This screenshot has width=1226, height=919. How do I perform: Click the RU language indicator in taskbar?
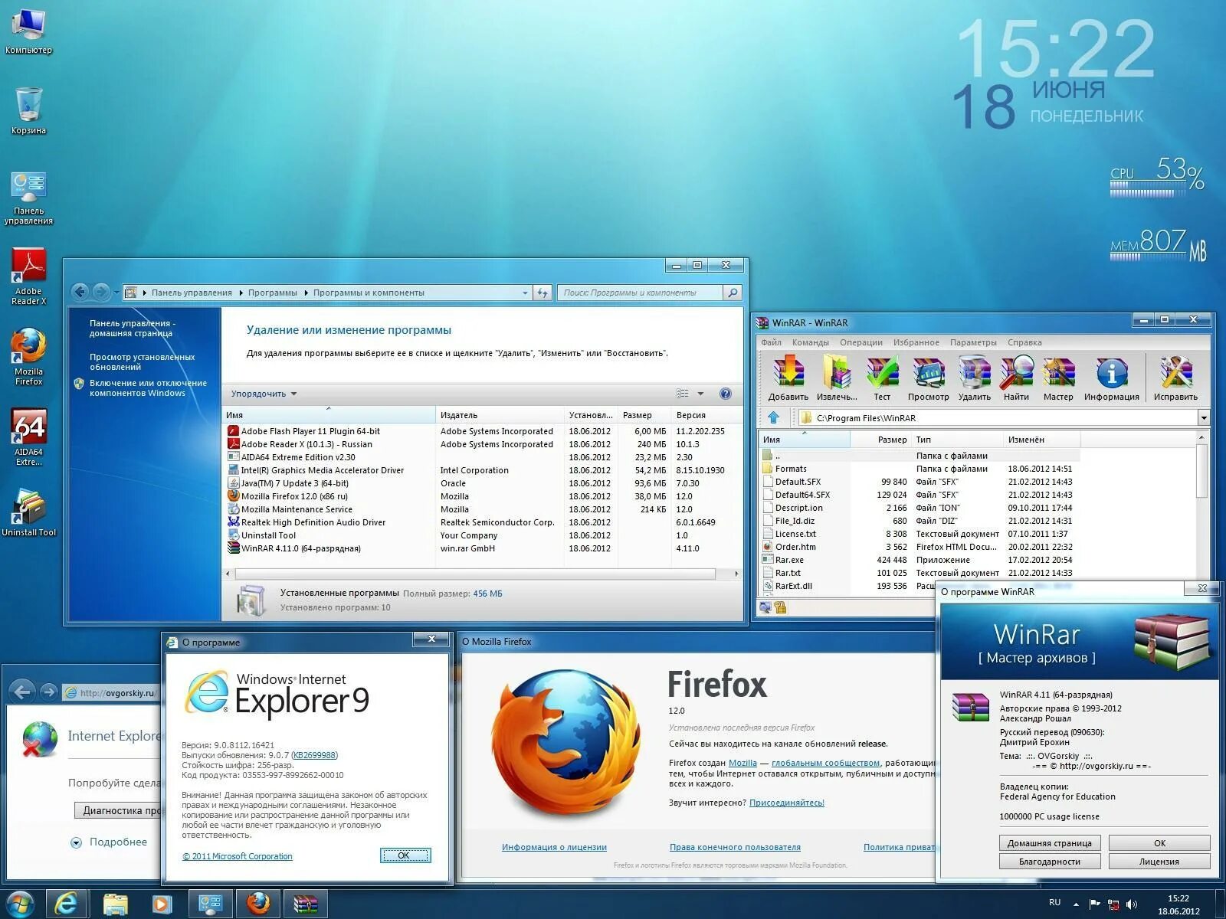[x=1054, y=902]
